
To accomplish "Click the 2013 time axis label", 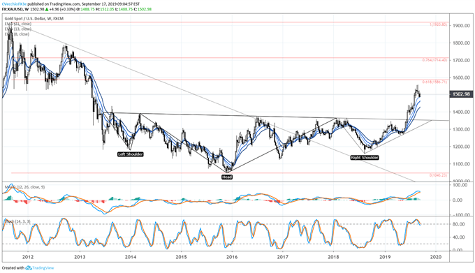I will point(80,257).
